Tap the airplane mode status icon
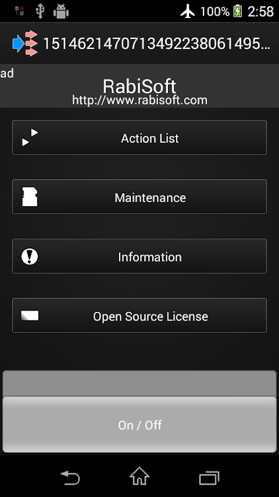 [188, 12]
